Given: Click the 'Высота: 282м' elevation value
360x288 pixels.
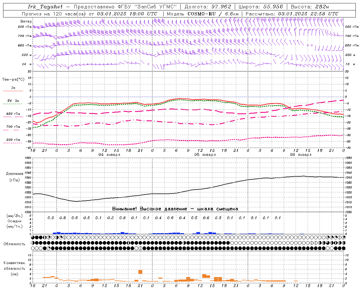Looking at the screenshot, I should [310, 7].
